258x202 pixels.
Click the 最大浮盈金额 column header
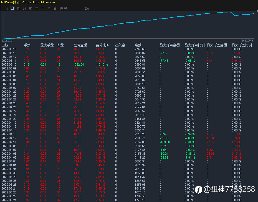[x=217, y=45]
